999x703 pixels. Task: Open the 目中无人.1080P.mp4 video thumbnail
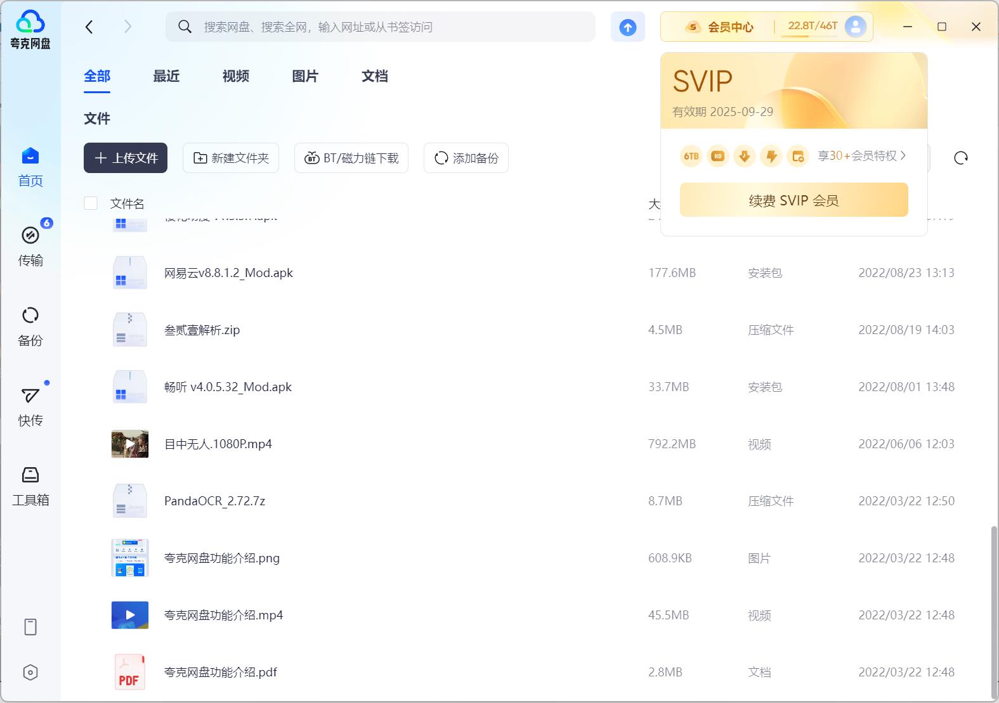point(130,444)
